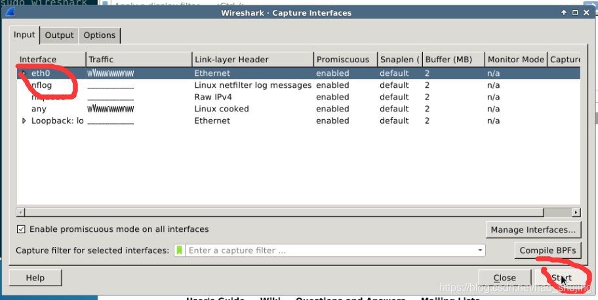Select the nflog interface row
This screenshot has height=300, width=598.
point(298,85)
